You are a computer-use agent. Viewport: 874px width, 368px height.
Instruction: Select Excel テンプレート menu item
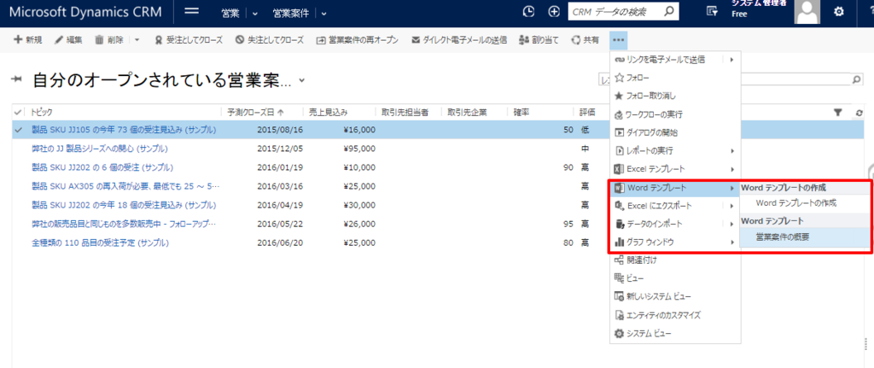(675, 169)
